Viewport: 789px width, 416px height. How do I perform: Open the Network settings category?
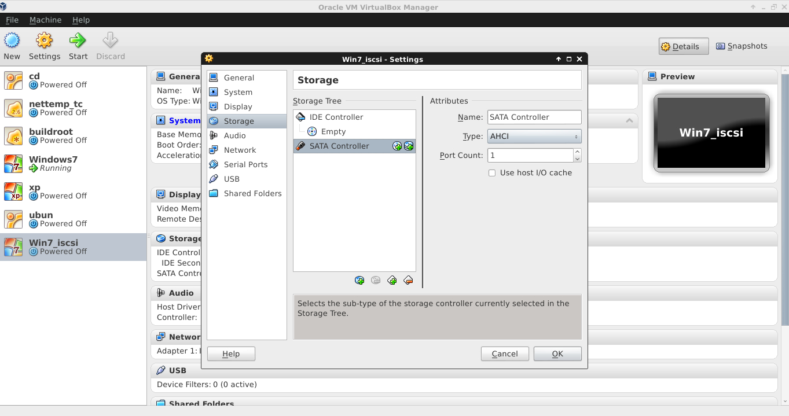click(x=247, y=150)
